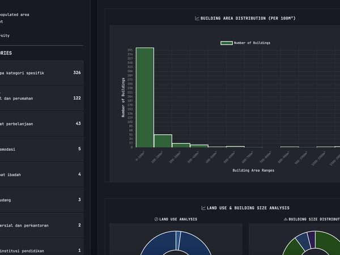Click the 0-100m² x-axis label
The width and height of the screenshot is (340, 255).
[x=141, y=156]
